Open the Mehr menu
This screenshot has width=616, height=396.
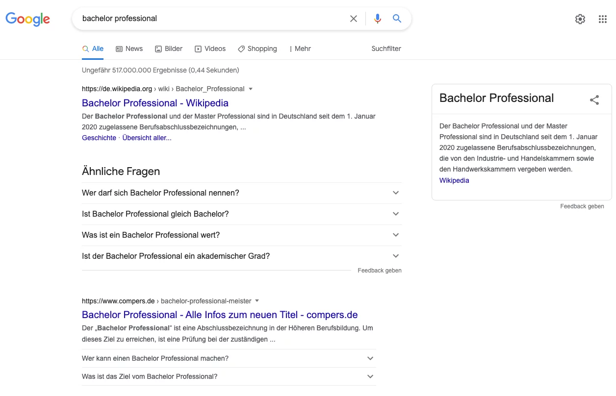[x=300, y=49]
